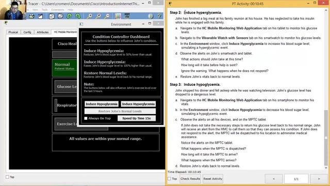Click the Zoom Reset magnifier icon
330x186 pixels.
(98, 16)
